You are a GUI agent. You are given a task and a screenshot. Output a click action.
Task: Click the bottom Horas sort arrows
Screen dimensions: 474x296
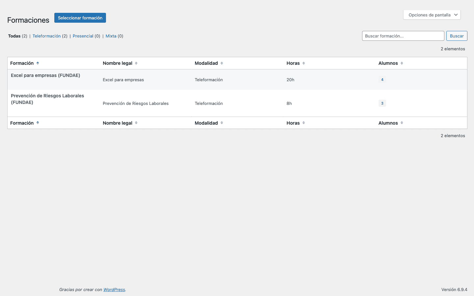303,123
